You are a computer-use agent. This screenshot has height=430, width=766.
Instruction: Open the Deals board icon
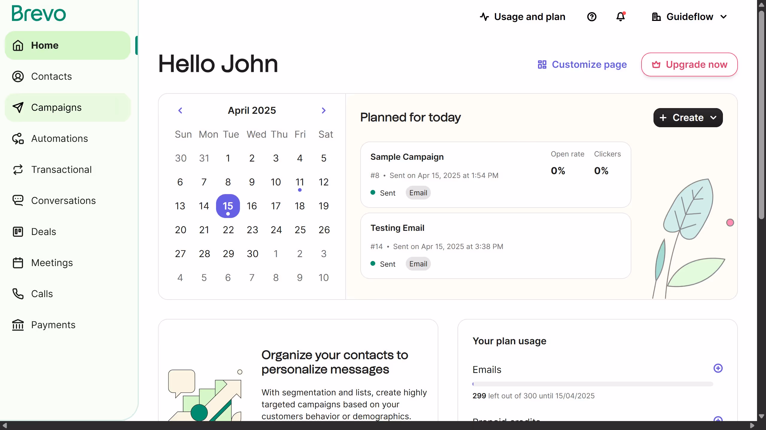tap(18, 232)
